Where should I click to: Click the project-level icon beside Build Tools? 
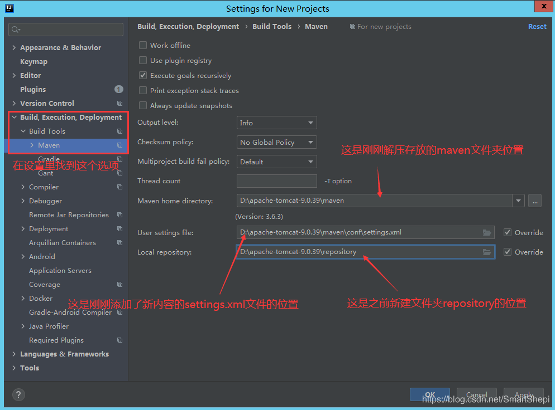tap(119, 131)
